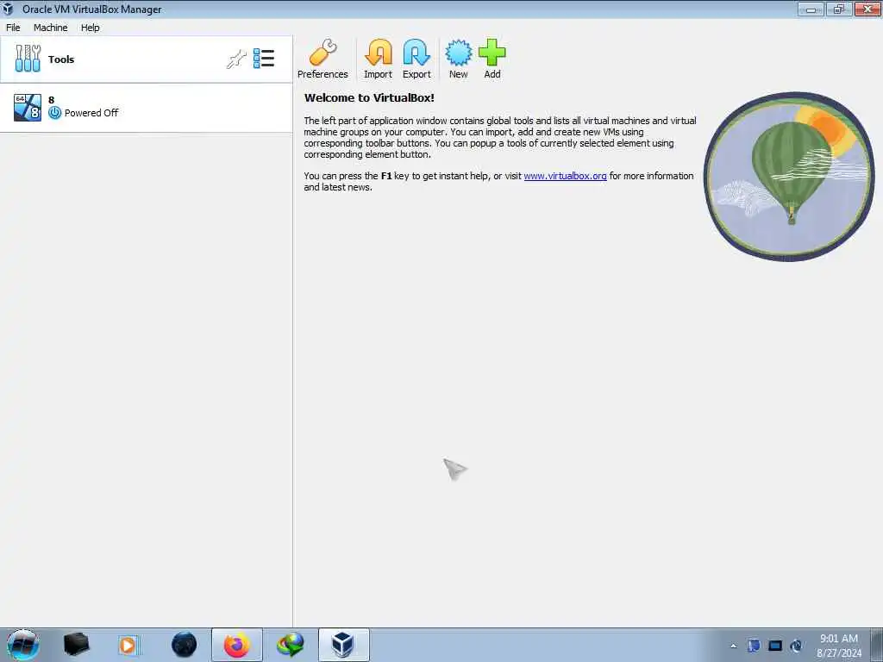
Task: Switch to Firefox in the taskbar
Action: [237, 645]
